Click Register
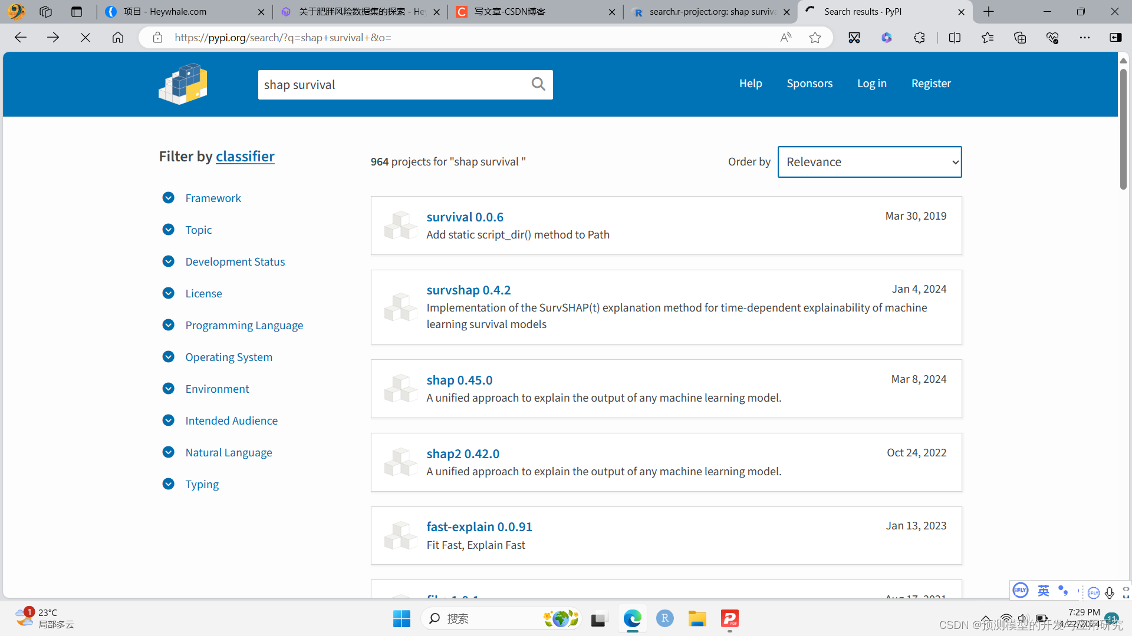Screen dimensions: 1132x636 (x=931, y=84)
